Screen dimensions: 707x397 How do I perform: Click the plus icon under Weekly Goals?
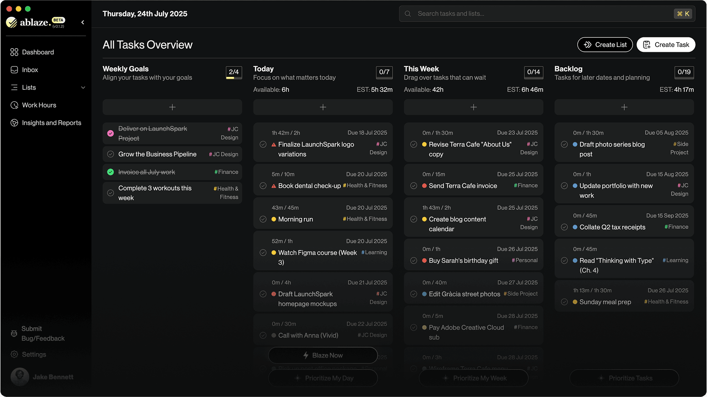(x=172, y=107)
